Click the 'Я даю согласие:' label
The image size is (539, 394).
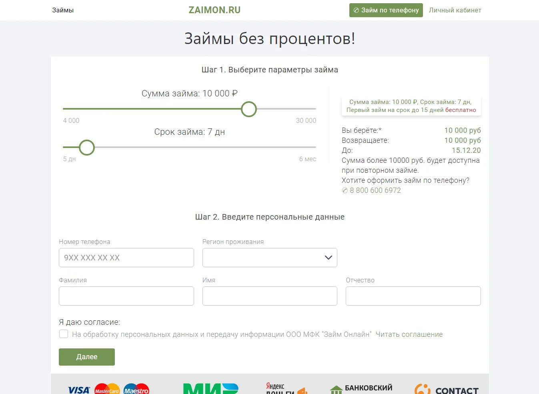point(89,322)
